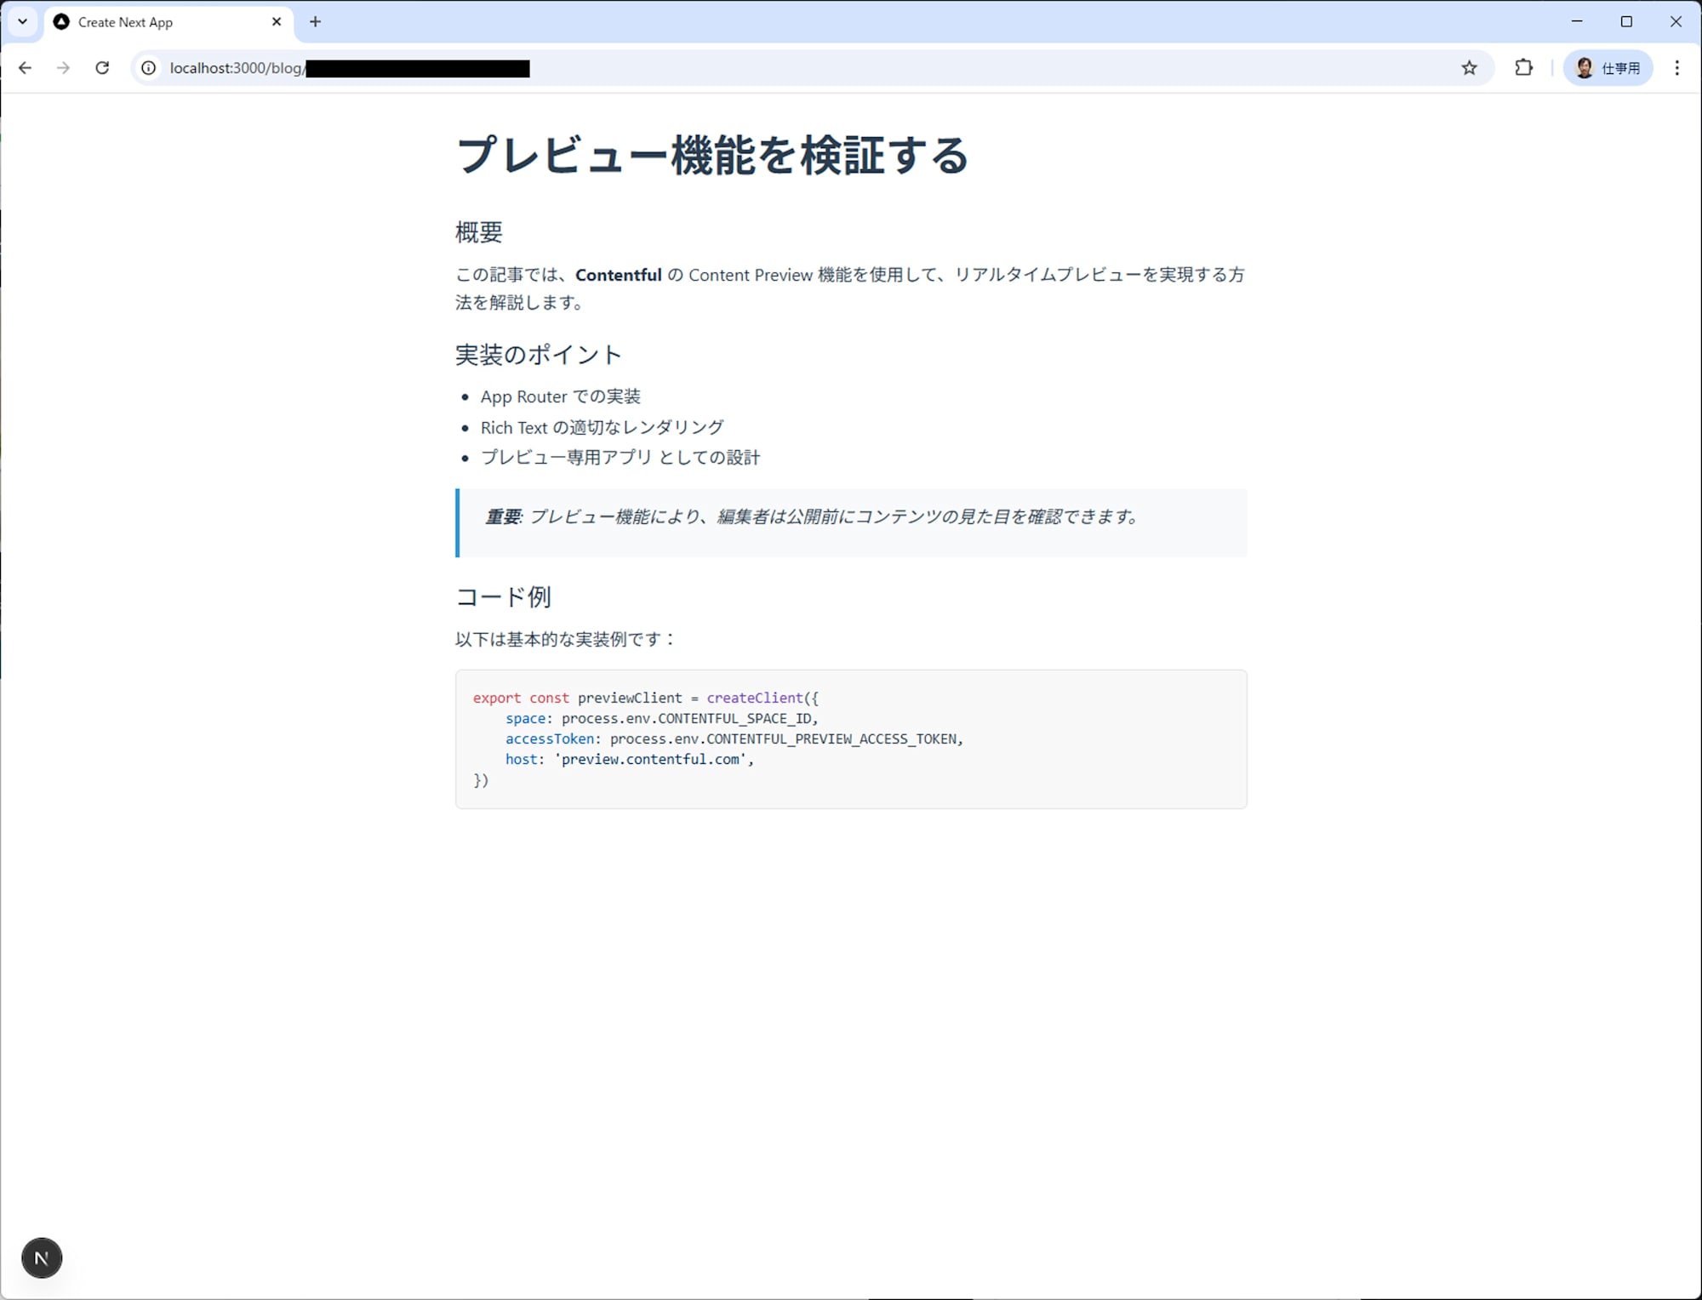1702x1300 pixels.
Task: Click list item プレビュー専用アプリ としての設計
Action: pos(620,457)
